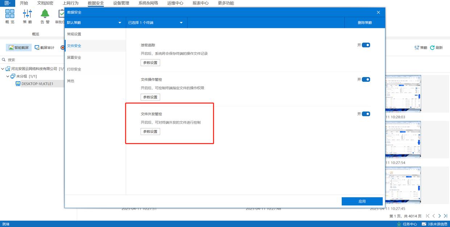Image resolution: width=450 pixels, height=227 pixels.
Task: Open the 运维中心 menu tab
Action: (175, 3)
